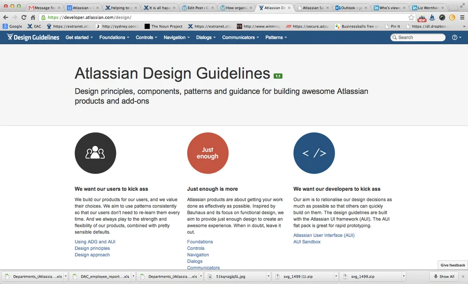Switch to the Helping to tab
This screenshot has height=284, width=468.
[121, 8]
